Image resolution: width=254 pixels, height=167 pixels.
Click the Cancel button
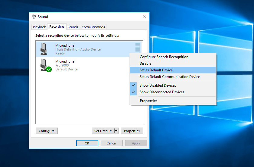(112, 143)
